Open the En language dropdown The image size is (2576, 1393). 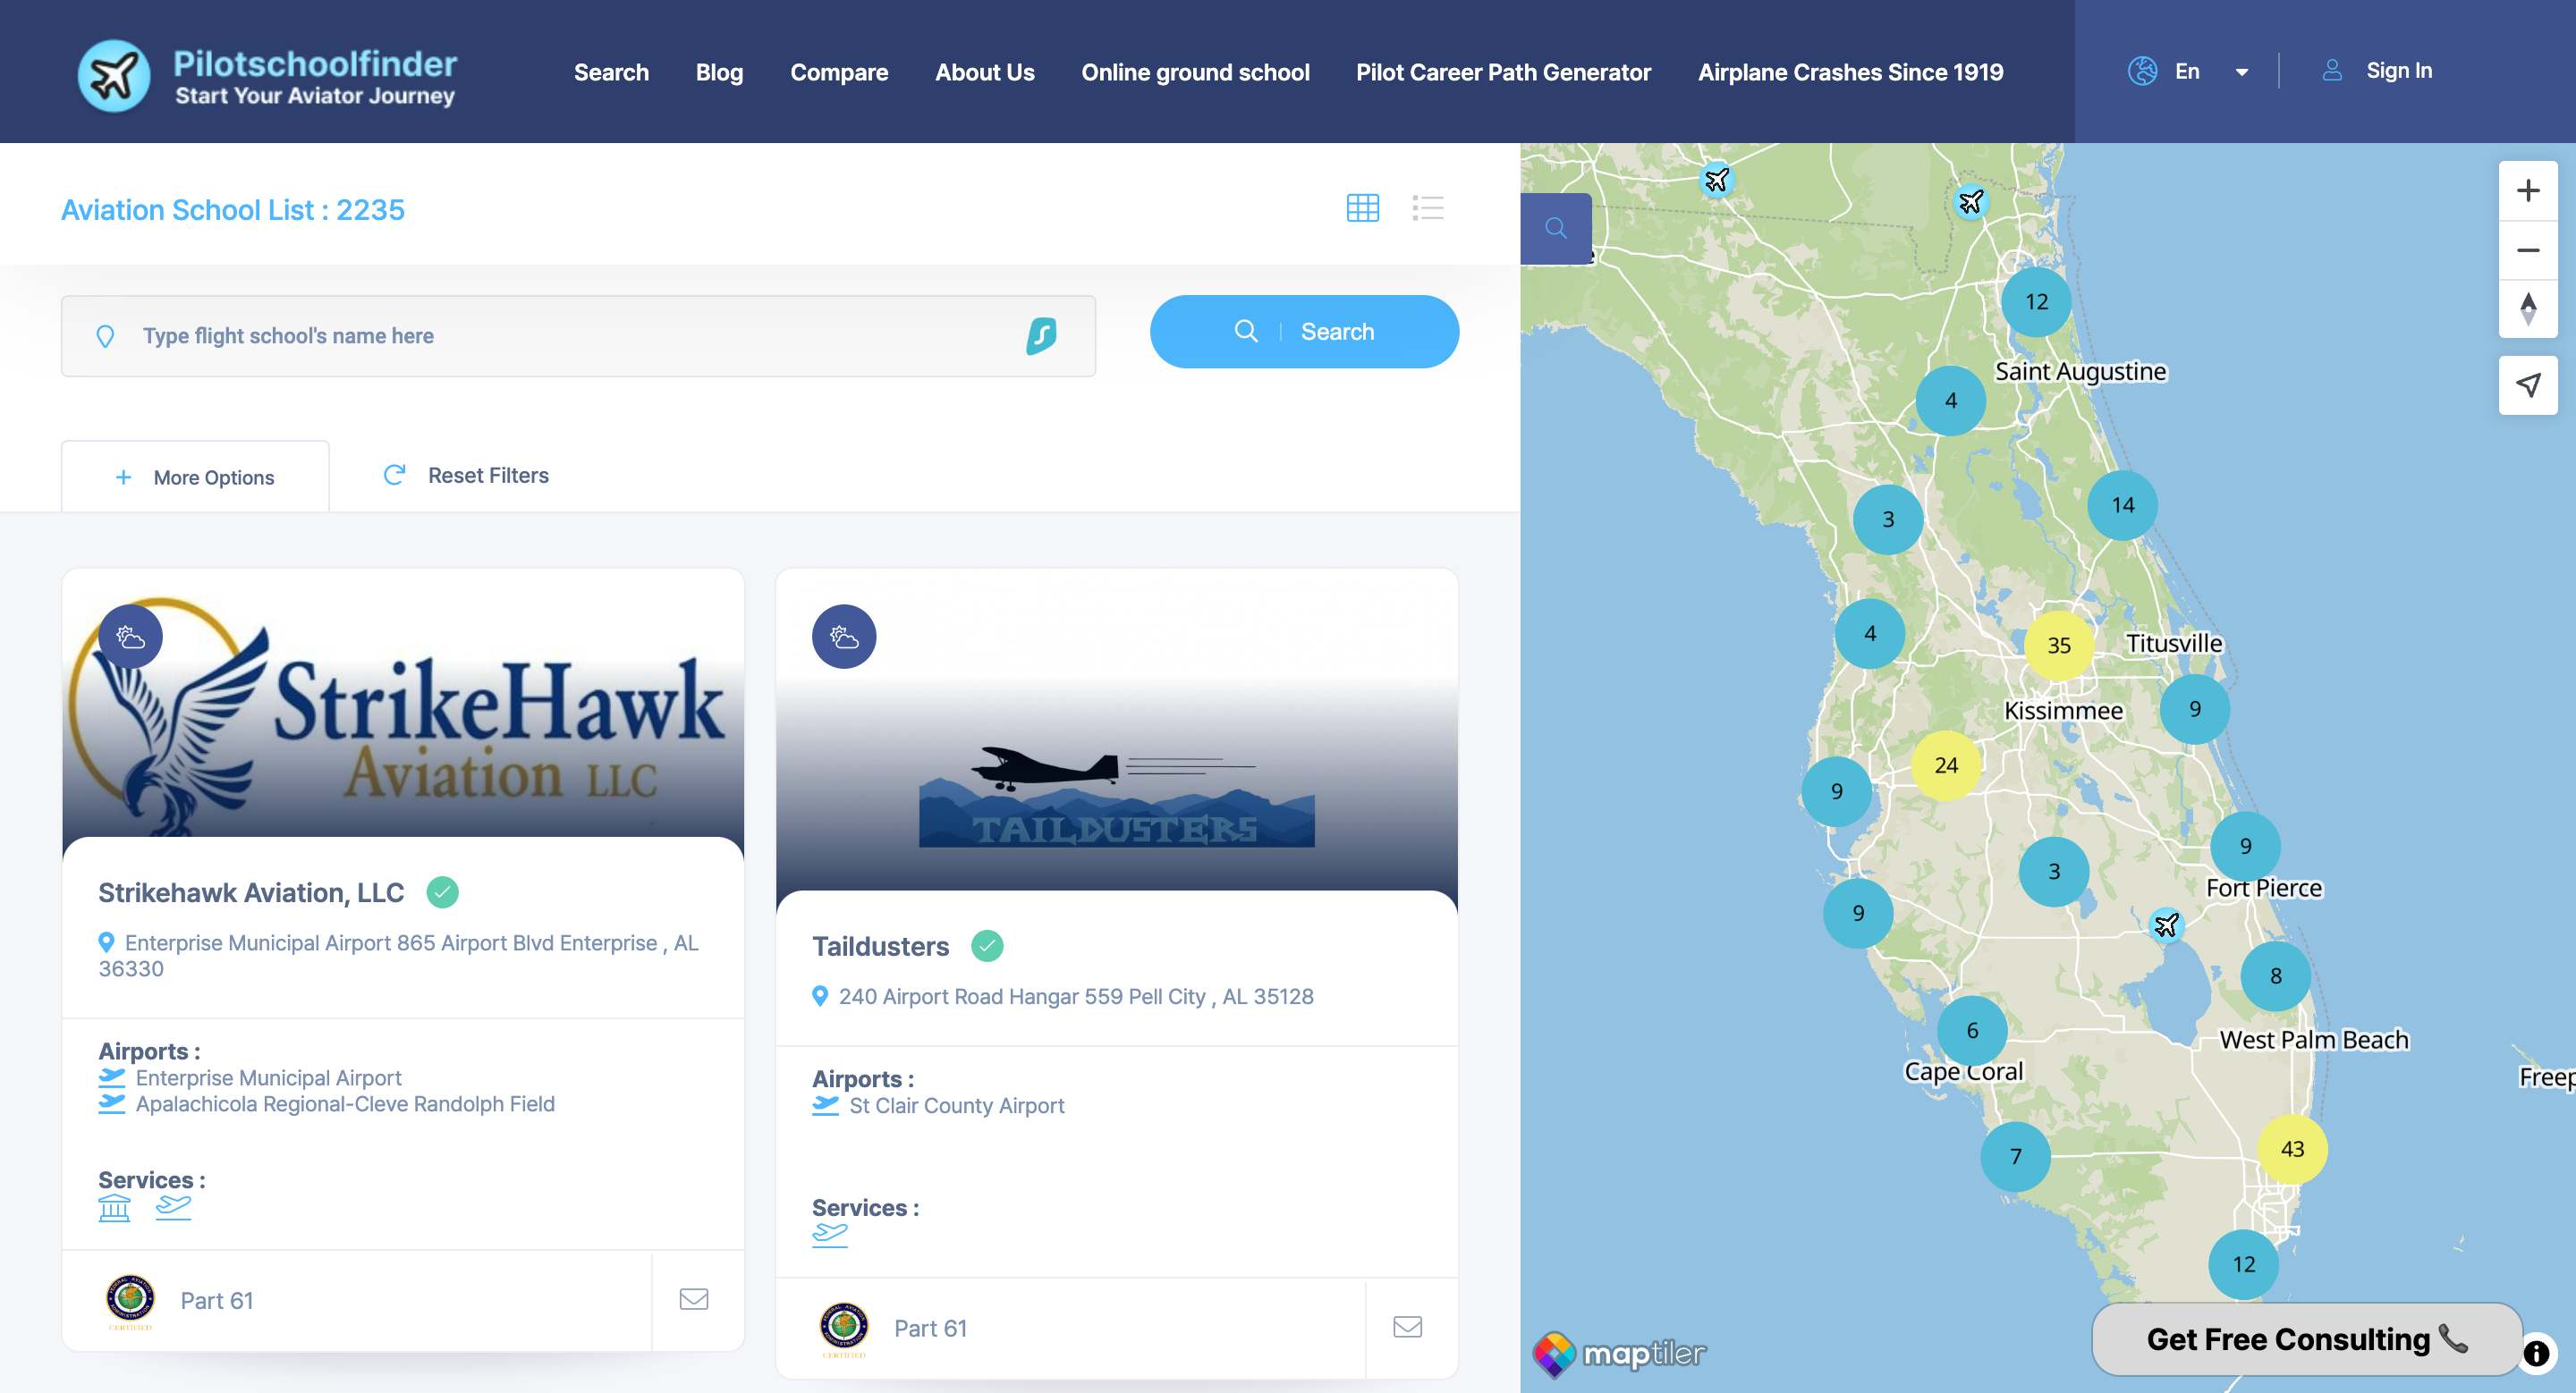(2188, 71)
